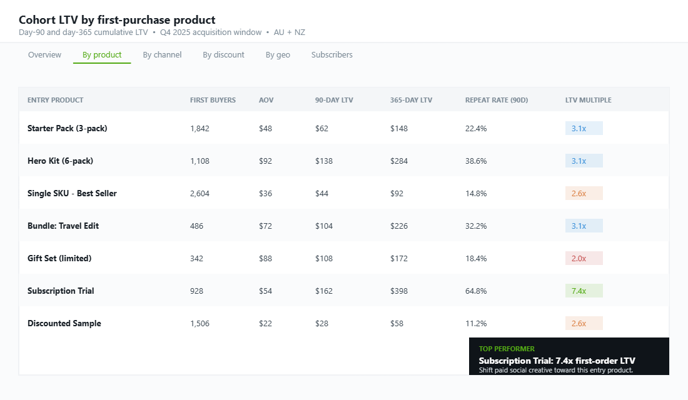
Task: Click the AOV column header
Action: point(266,100)
